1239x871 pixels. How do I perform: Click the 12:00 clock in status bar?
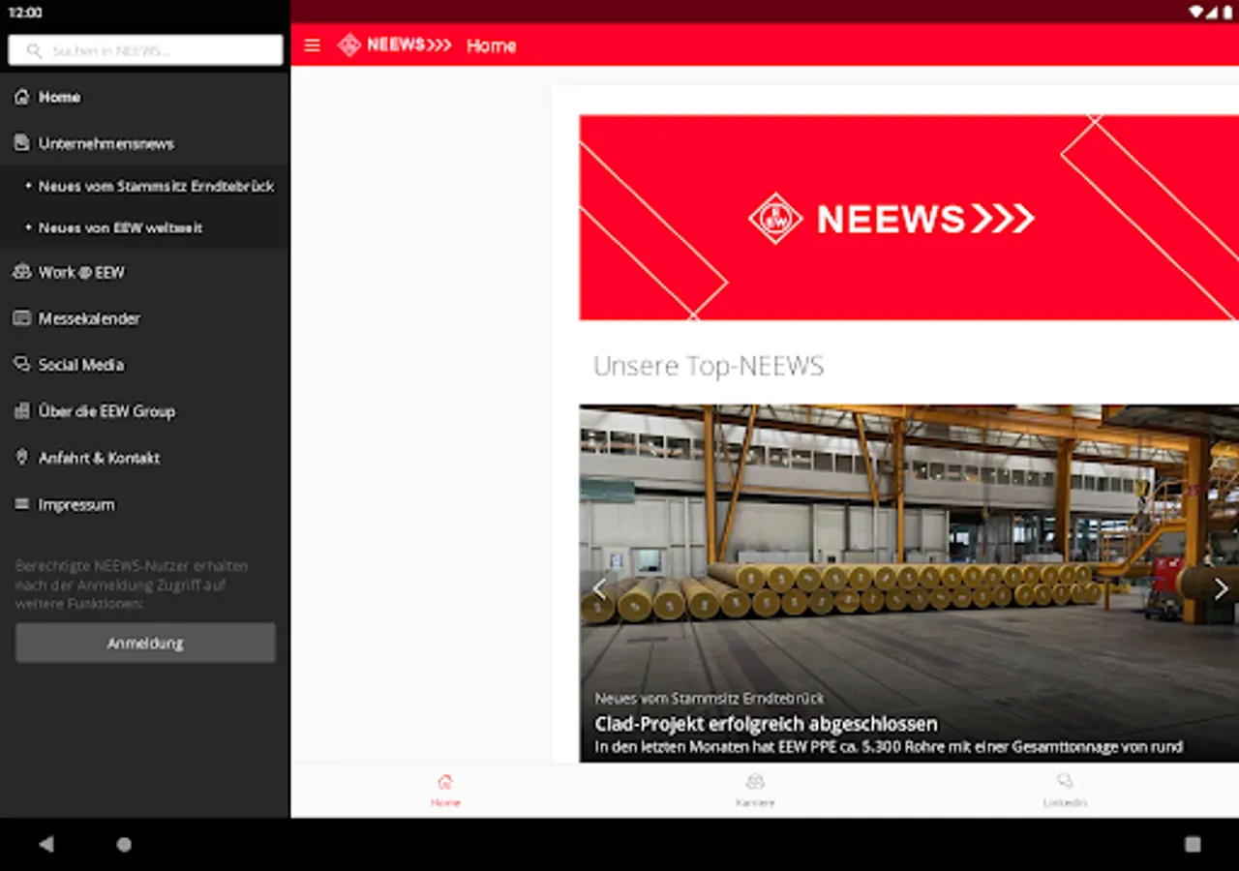tap(25, 13)
